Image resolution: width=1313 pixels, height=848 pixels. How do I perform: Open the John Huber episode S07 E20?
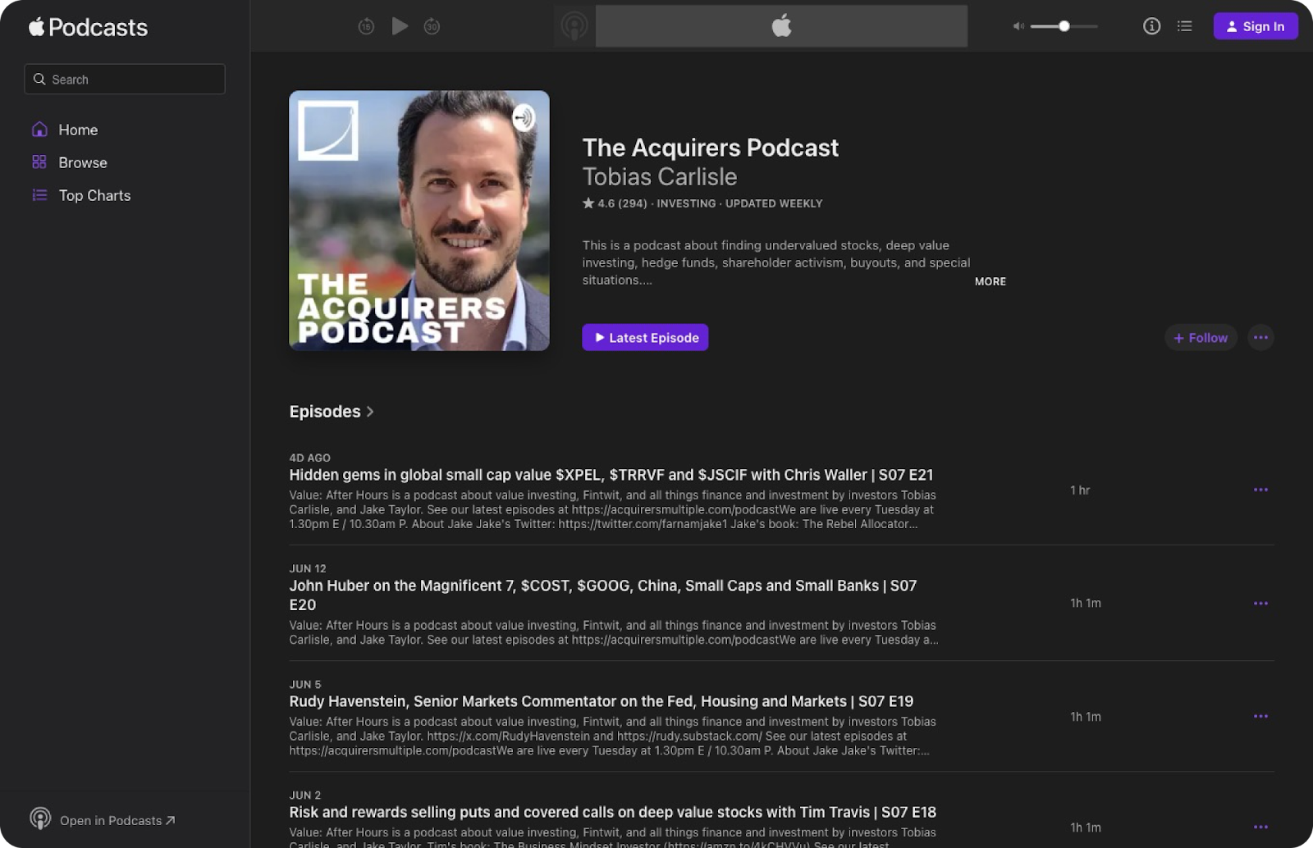point(603,595)
